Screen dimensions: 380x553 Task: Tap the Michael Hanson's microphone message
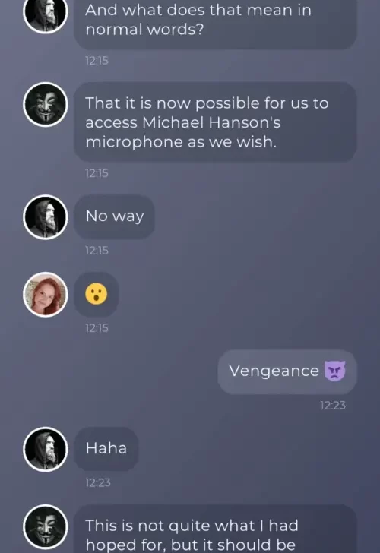(x=215, y=122)
